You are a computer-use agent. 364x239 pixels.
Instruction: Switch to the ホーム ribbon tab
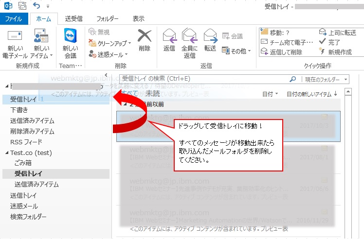[43, 19]
